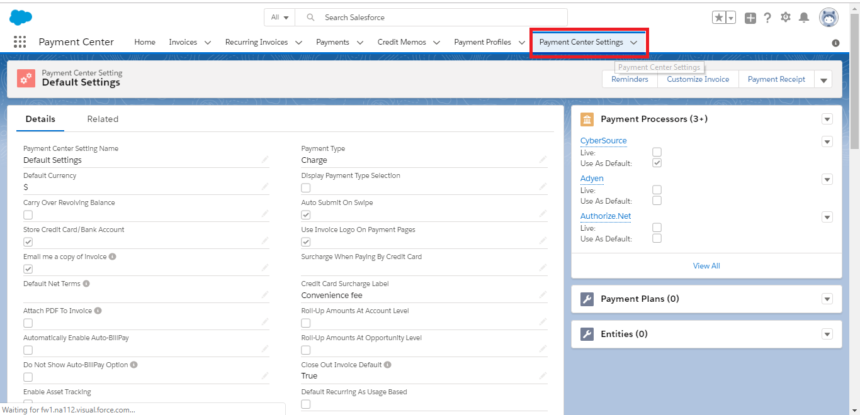Open the Help question mark icon
This screenshot has height=415, width=860.
point(767,18)
